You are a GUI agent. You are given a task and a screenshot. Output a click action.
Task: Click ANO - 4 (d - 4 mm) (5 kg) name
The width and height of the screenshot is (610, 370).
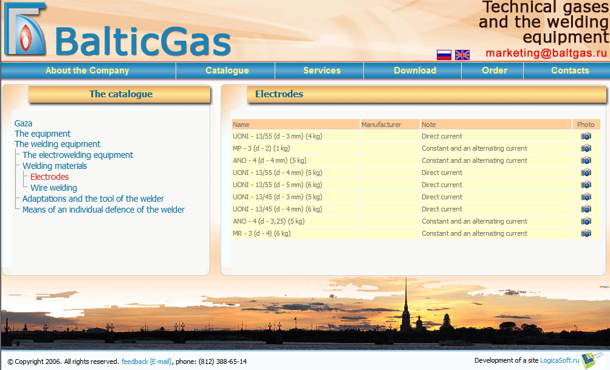click(x=270, y=160)
